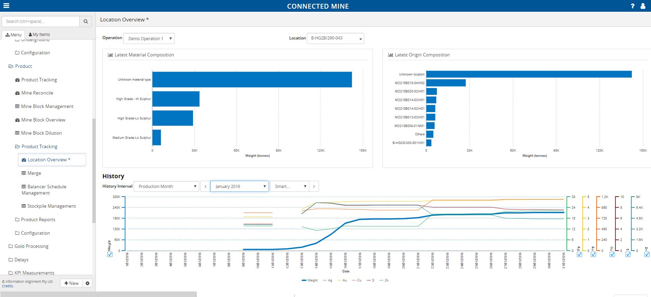This screenshot has height=297, width=651.
Task: Select Location Overview in the sidebar tree
Action: point(52,160)
